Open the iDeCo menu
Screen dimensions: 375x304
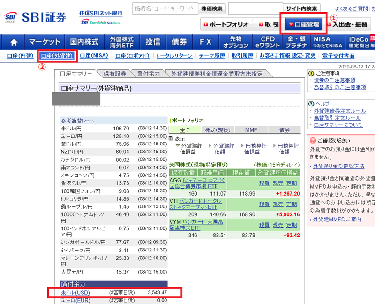360,42
